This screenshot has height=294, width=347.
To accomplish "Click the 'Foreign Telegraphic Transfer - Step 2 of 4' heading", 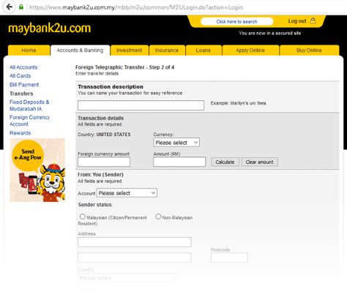I will [x=125, y=67].
